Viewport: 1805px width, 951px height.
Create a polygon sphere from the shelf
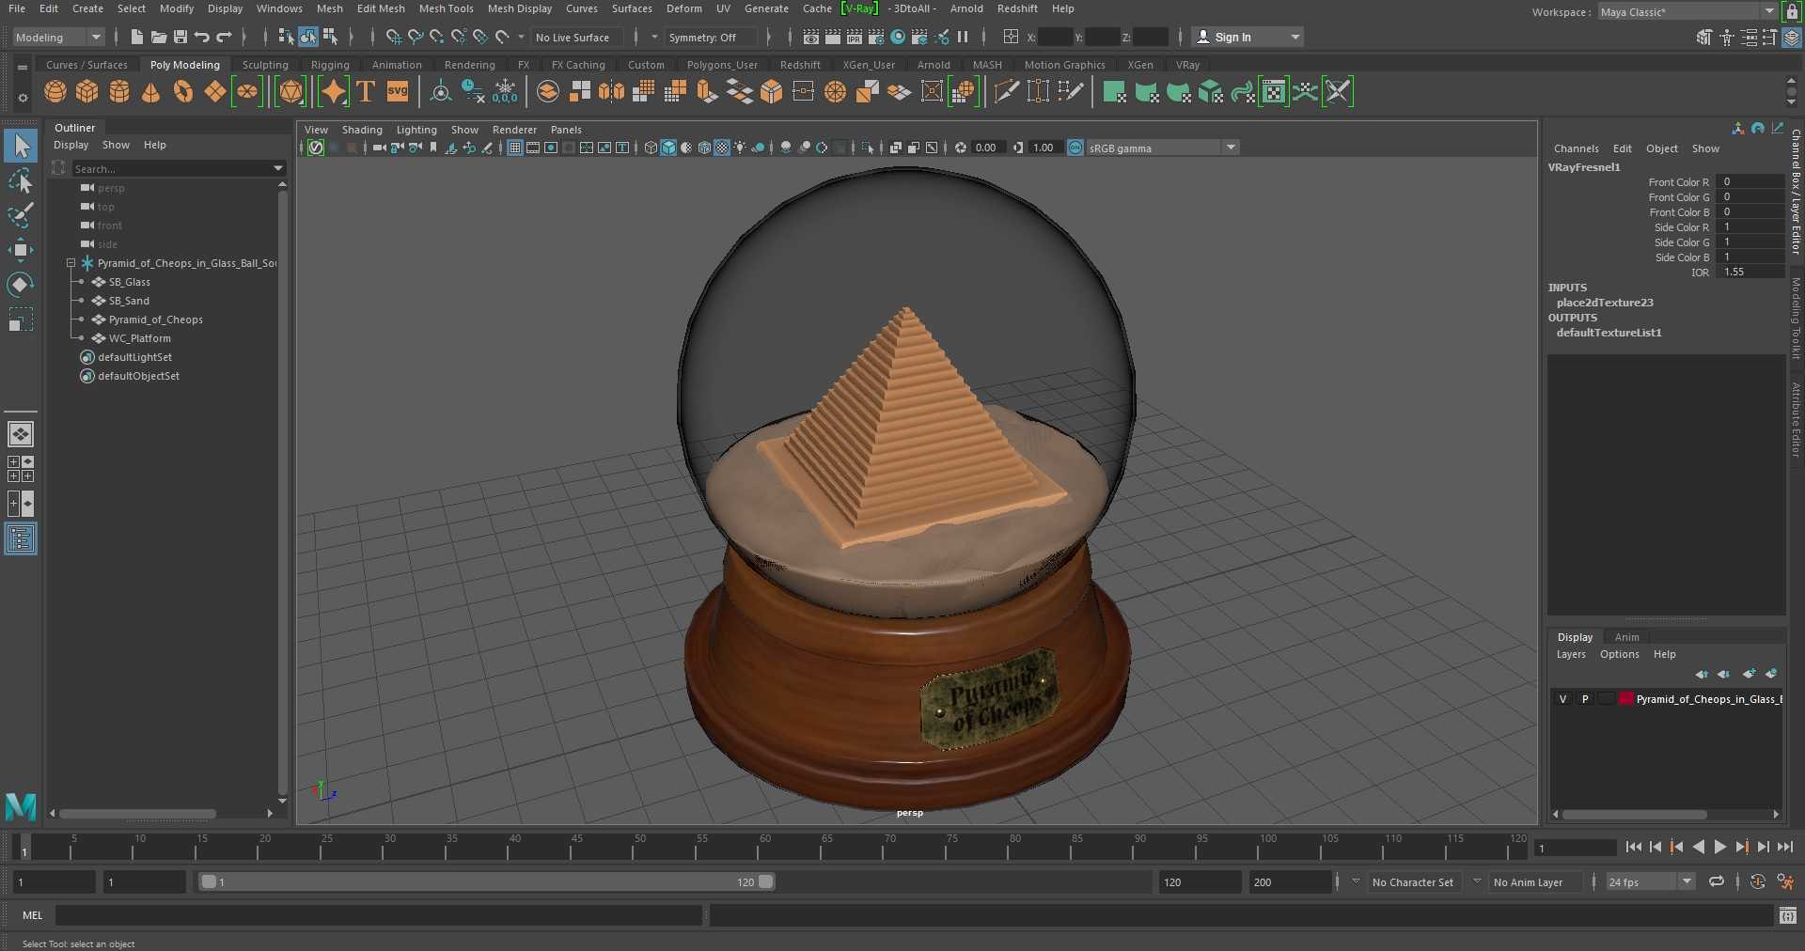(55, 92)
